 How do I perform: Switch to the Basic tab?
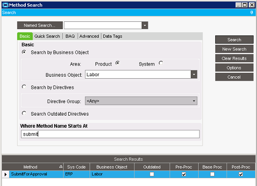[25, 36]
